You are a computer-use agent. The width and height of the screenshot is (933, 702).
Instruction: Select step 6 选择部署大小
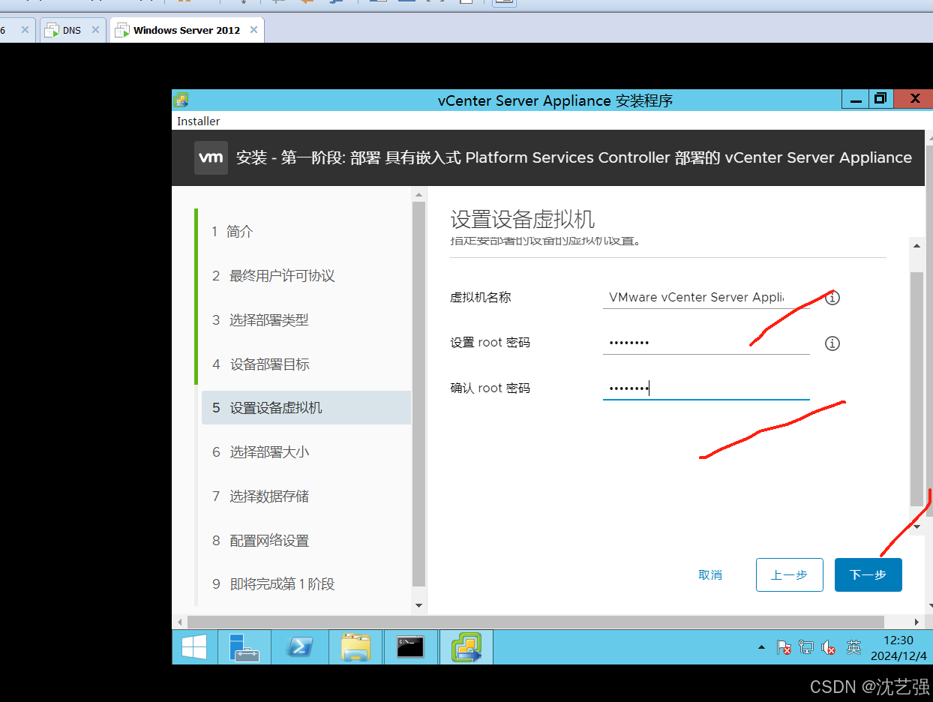[307, 452]
